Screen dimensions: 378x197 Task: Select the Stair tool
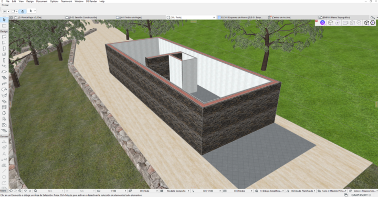click(x=4, y=78)
